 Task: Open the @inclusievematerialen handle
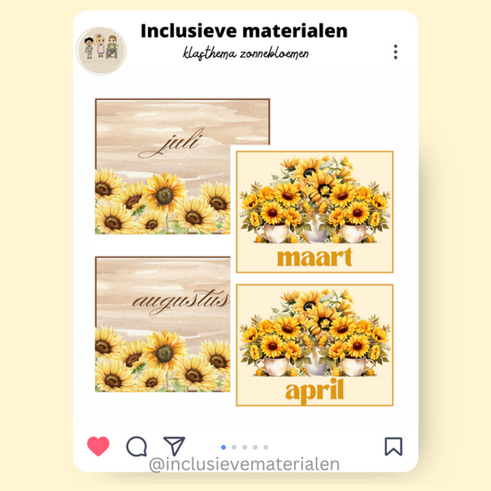click(x=244, y=464)
